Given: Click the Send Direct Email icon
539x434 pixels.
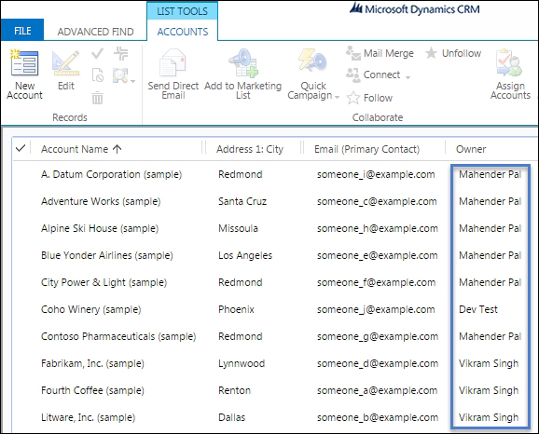Looking at the screenshot, I should [x=173, y=62].
